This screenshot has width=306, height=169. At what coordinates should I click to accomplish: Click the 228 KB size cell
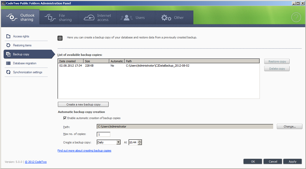[x=89, y=66]
